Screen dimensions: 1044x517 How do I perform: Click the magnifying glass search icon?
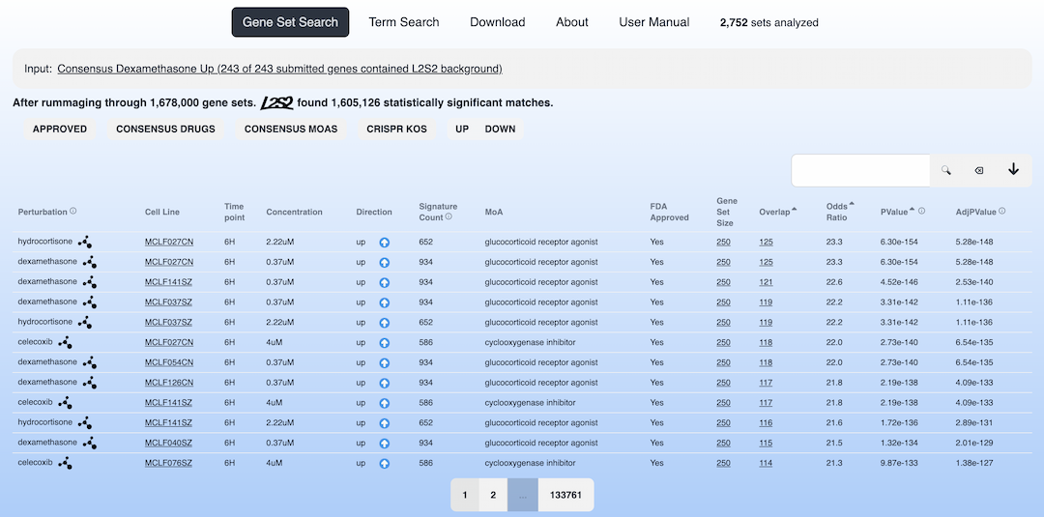tap(946, 170)
